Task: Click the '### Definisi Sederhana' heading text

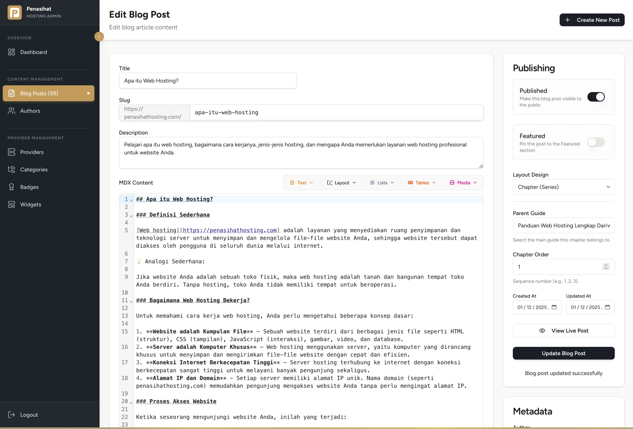Action: 173,215
